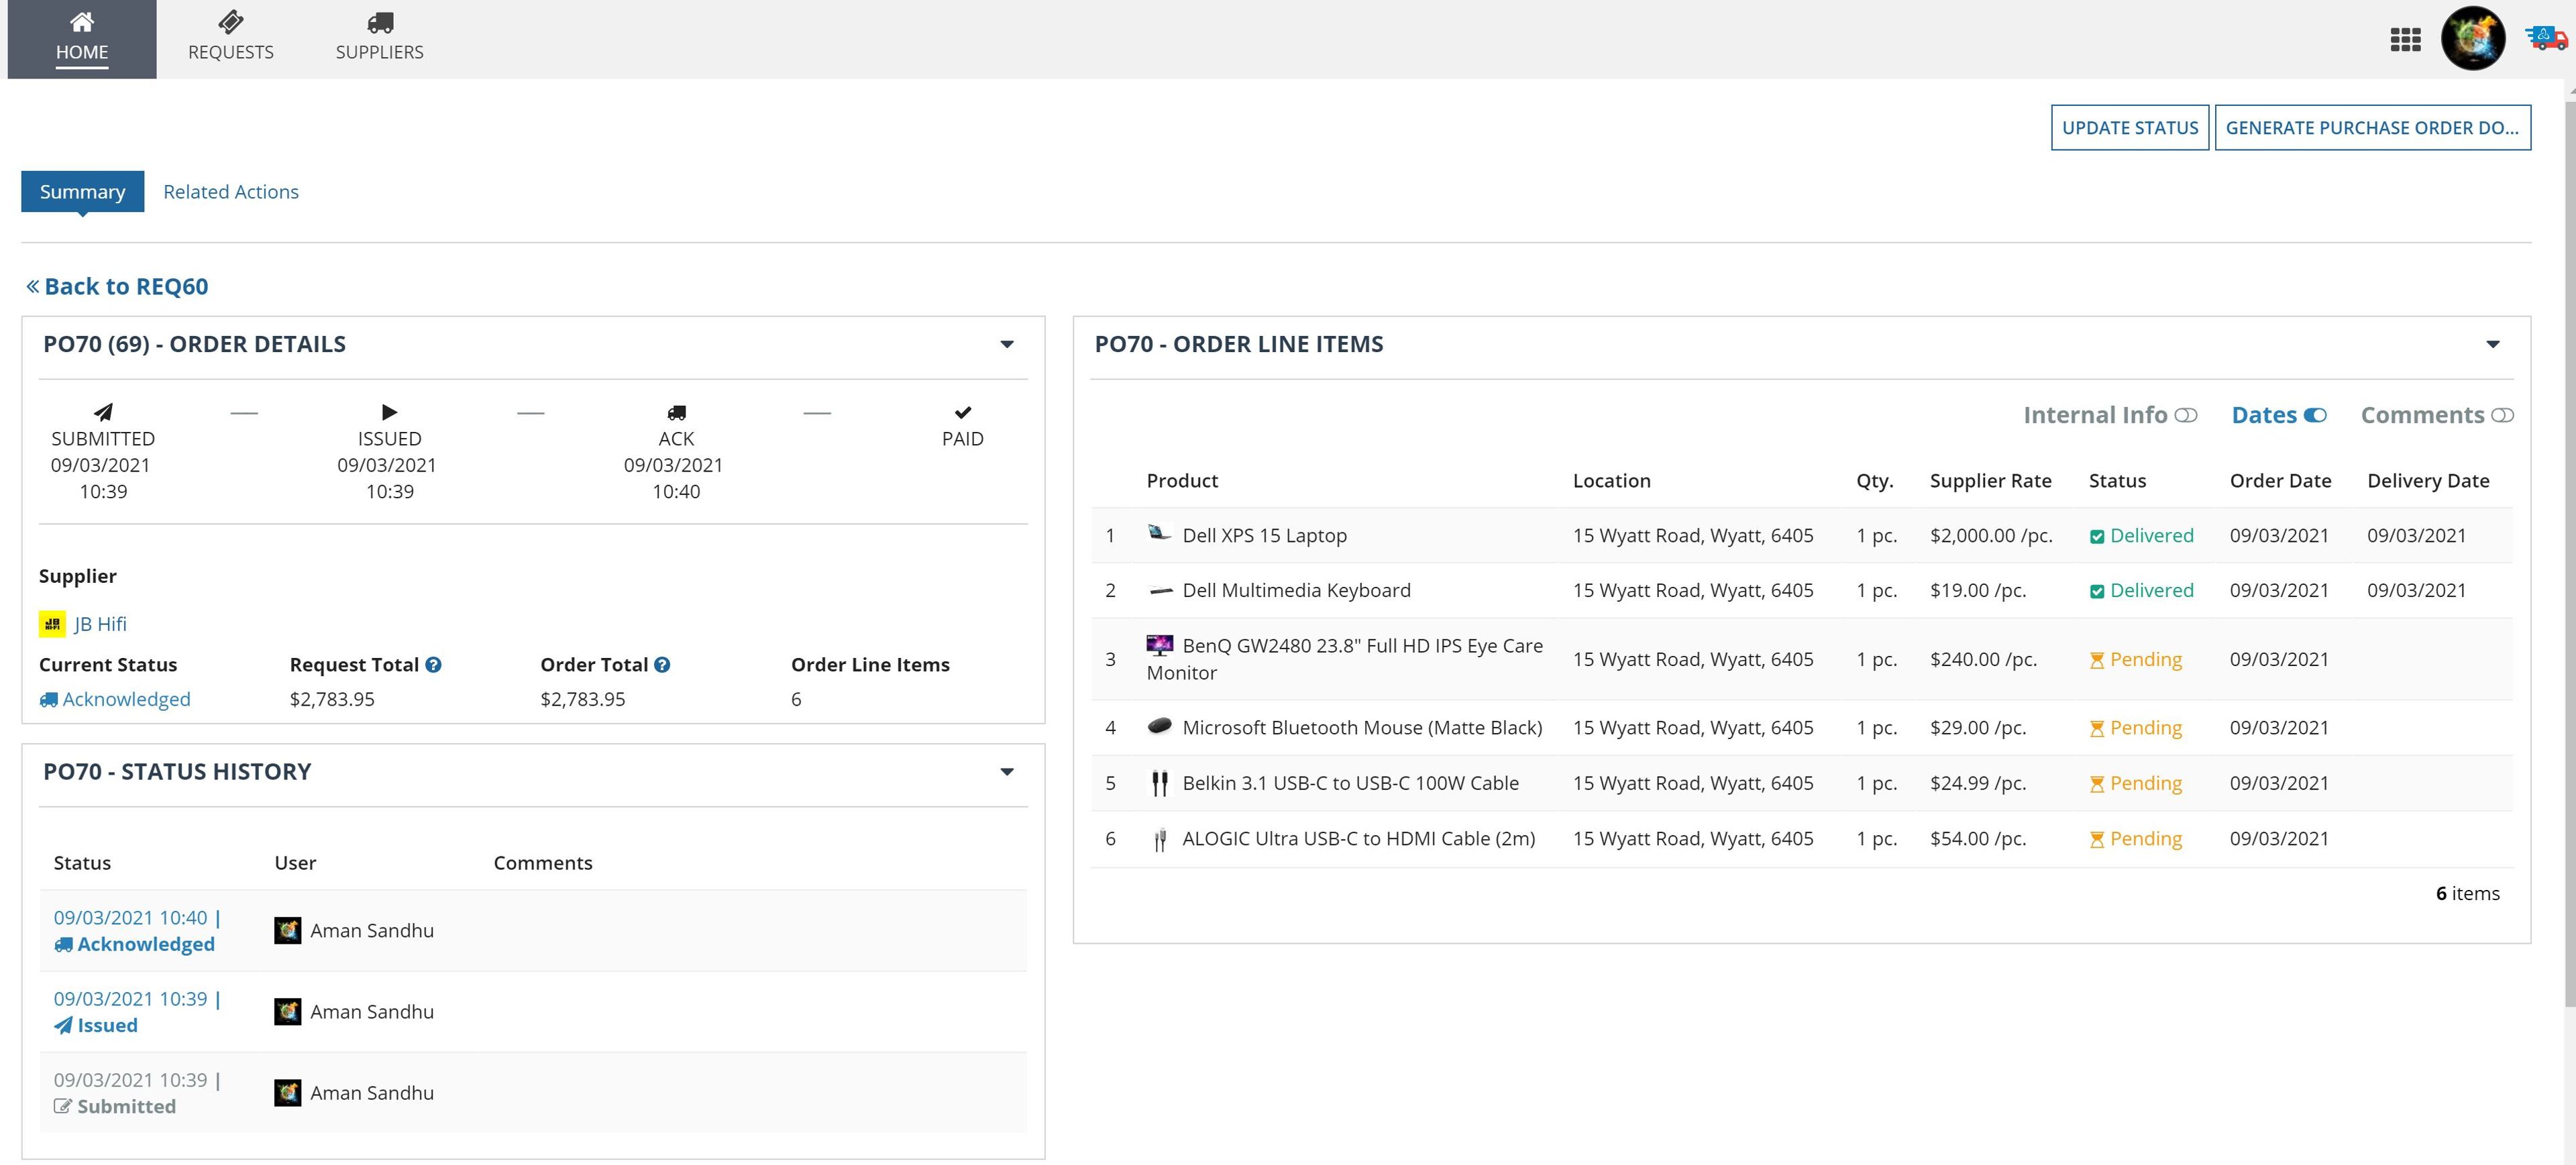Image resolution: width=2576 pixels, height=1165 pixels.
Task: Click the Request Total help icon
Action: tap(433, 664)
